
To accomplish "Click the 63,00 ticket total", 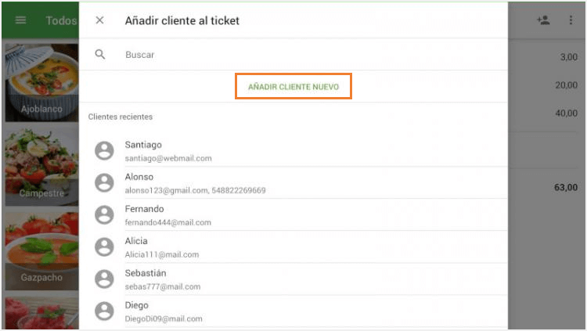I will (x=566, y=187).
